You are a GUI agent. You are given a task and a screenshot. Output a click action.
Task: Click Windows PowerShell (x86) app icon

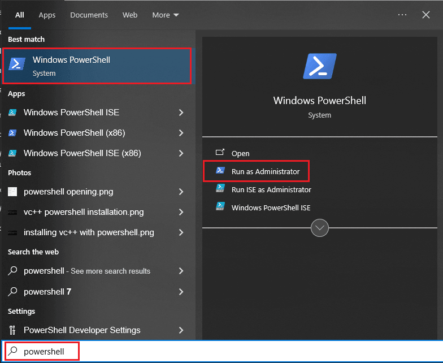(x=12, y=133)
